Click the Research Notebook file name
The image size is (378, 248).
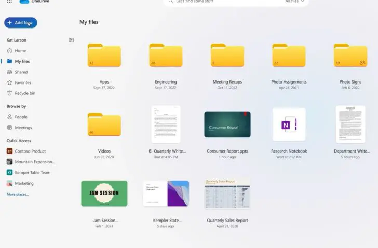pos(289,151)
